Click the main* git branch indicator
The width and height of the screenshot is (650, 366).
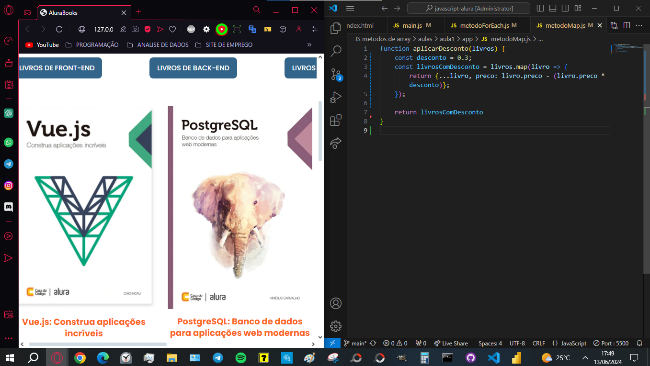(x=355, y=343)
